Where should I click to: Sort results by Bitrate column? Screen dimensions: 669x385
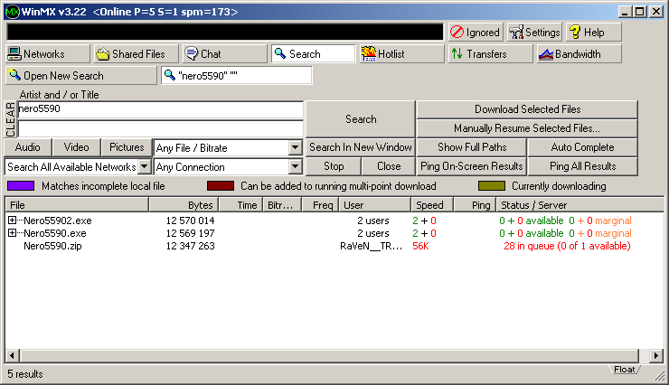[282, 205]
